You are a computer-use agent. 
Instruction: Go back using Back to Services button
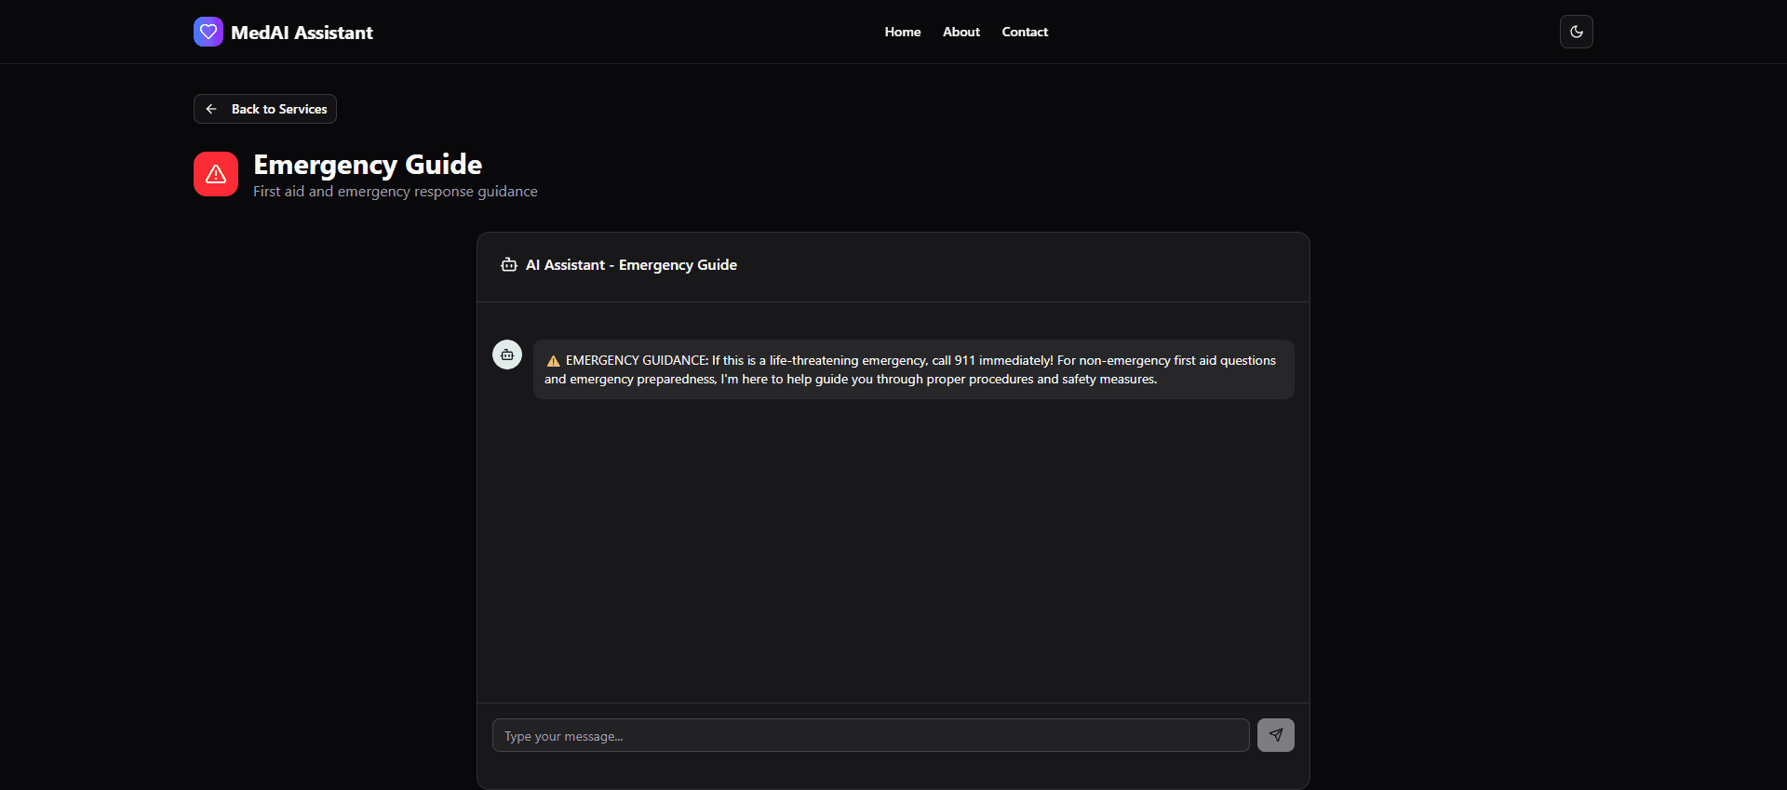click(265, 109)
